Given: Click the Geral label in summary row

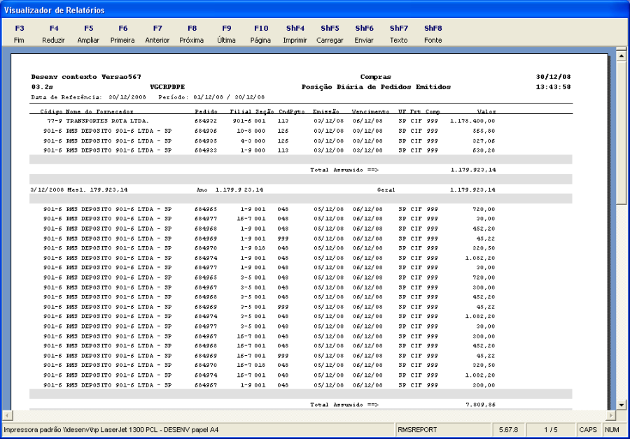Looking at the screenshot, I should coord(386,190).
